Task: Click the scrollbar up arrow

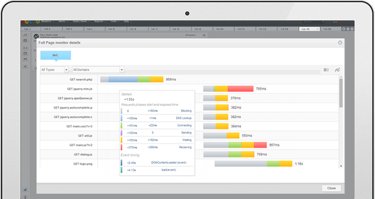Action: point(341,76)
